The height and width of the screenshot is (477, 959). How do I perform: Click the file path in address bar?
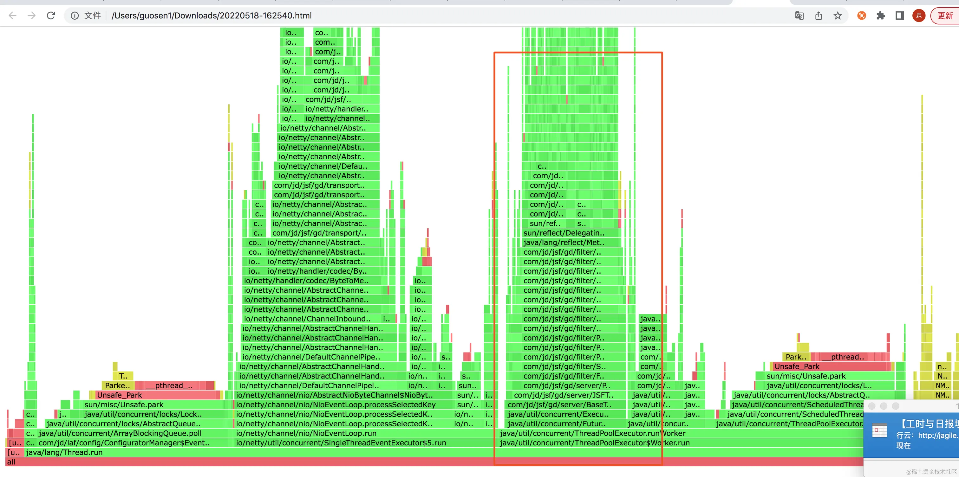pos(212,16)
